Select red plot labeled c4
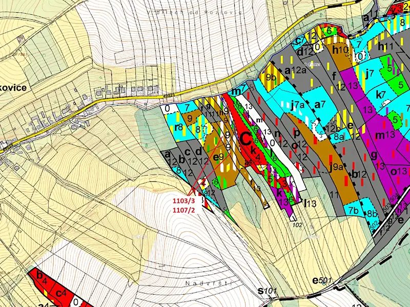This screenshot has height=307, width=410. 61,293
